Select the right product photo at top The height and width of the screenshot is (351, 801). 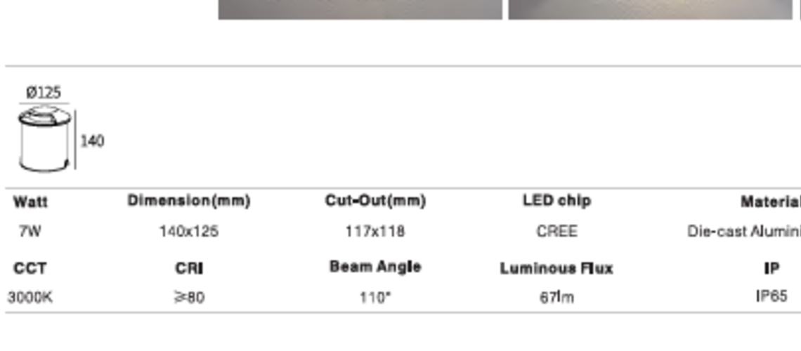pos(650,9)
